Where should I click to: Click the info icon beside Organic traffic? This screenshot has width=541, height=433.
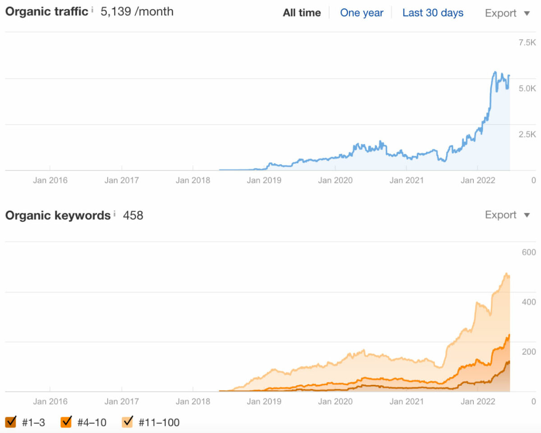[x=92, y=9]
